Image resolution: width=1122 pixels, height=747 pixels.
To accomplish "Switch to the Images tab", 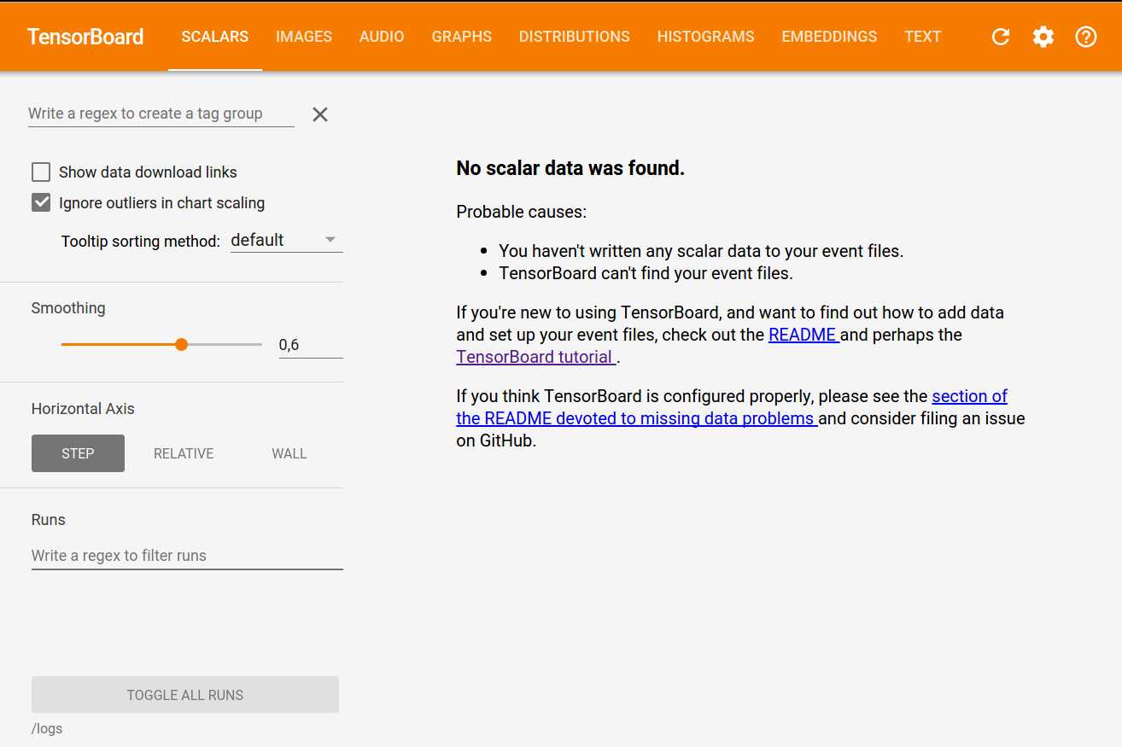I will pyautogui.click(x=304, y=37).
